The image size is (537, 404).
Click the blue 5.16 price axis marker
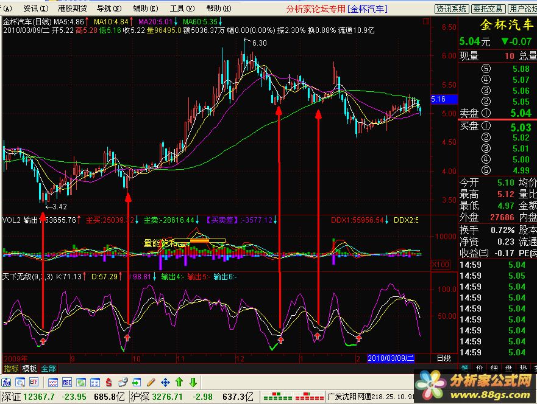pyautogui.click(x=444, y=99)
